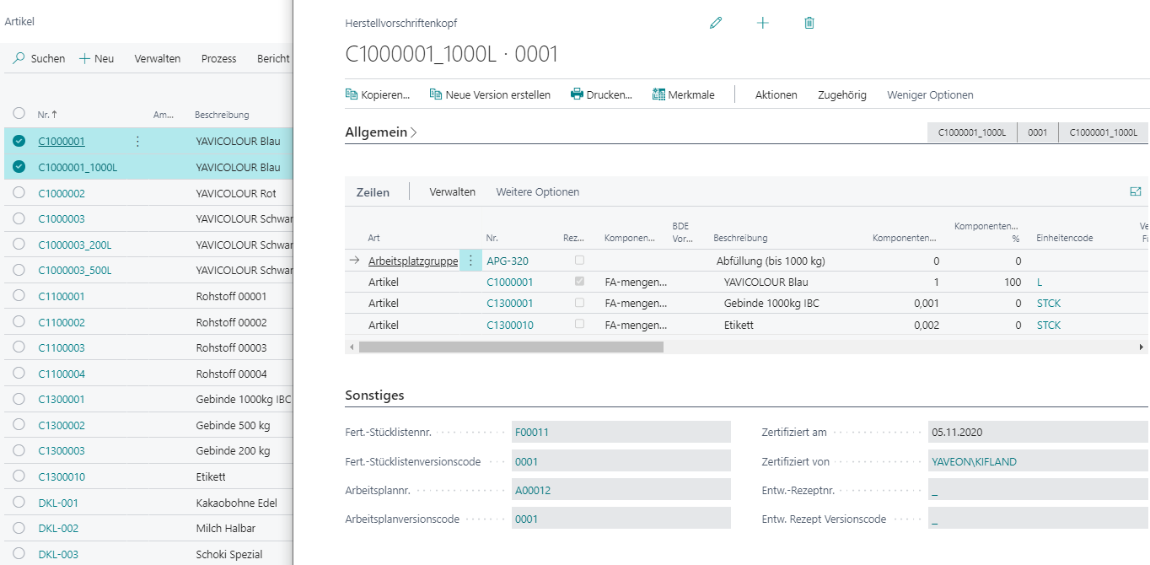Click Entw.-Rezeptnr. field
The image size is (1150, 565).
coord(1039,489)
